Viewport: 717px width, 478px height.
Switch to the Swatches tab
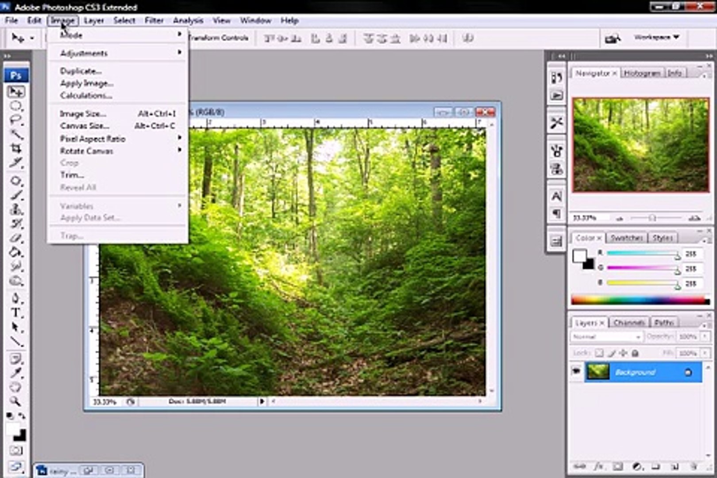(x=626, y=238)
